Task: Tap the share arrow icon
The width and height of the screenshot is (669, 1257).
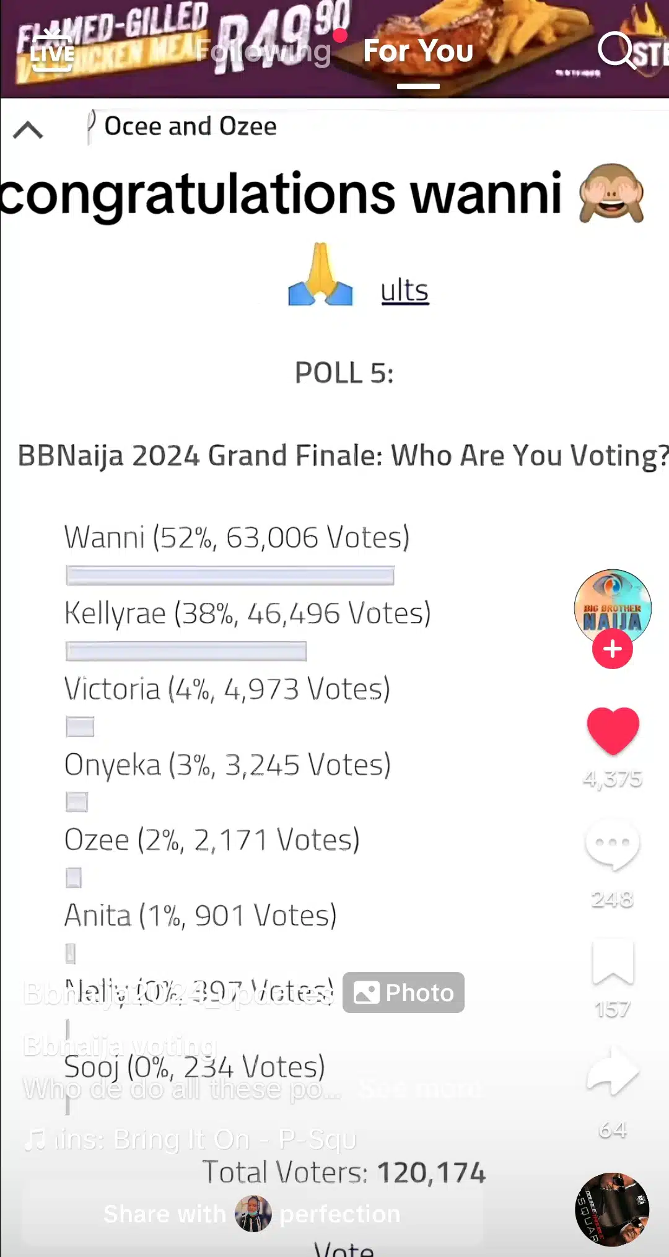Action: [x=613, y=1071]
